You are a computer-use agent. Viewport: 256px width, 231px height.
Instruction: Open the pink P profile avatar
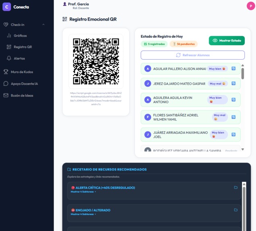pyautogui.click(x=251, y=6)
